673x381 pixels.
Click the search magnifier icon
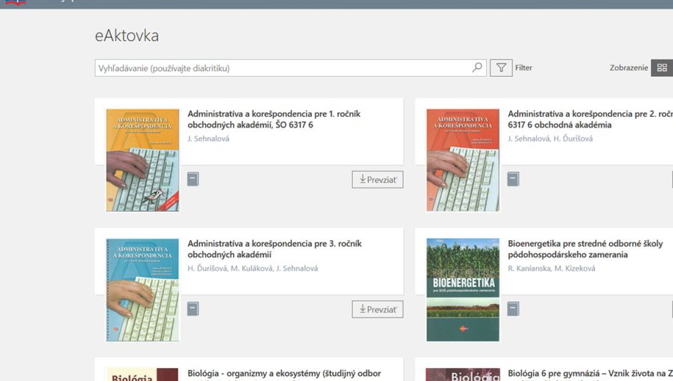(x=477, y=68)
